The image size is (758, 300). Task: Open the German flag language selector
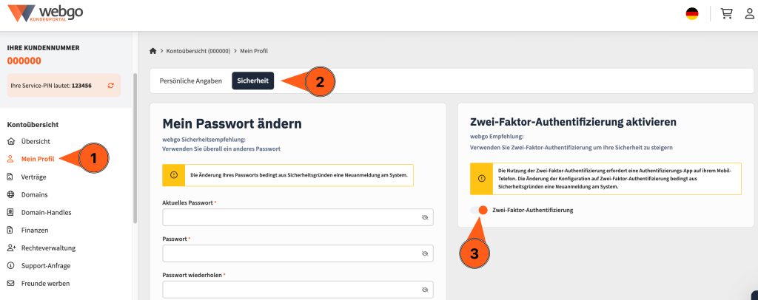coord(692,13)
